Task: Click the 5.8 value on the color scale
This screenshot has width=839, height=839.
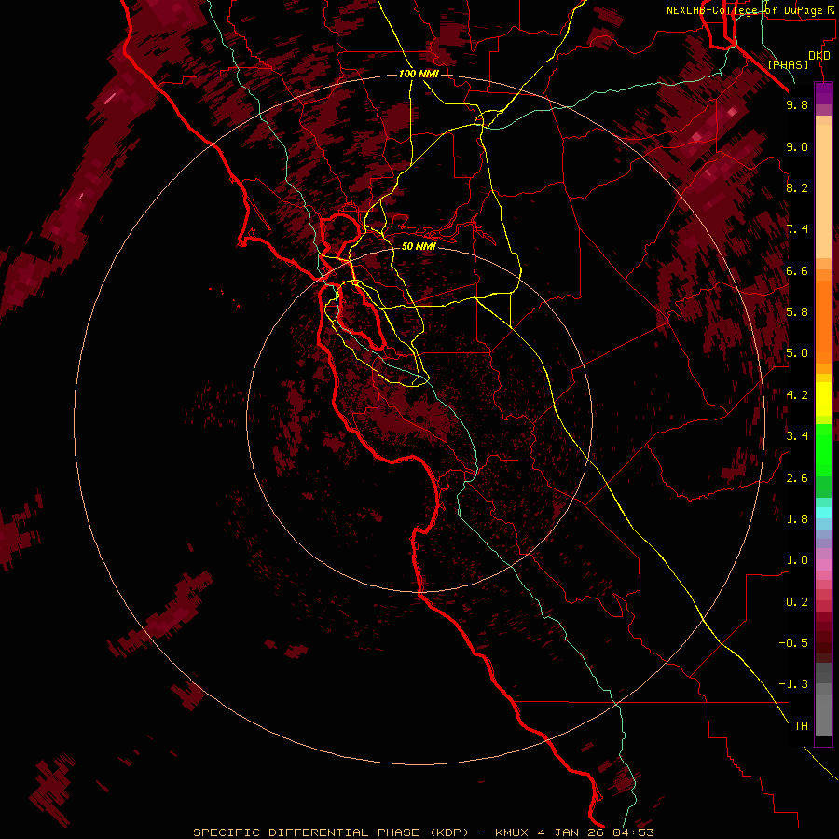Action: (x=797, y=312)
